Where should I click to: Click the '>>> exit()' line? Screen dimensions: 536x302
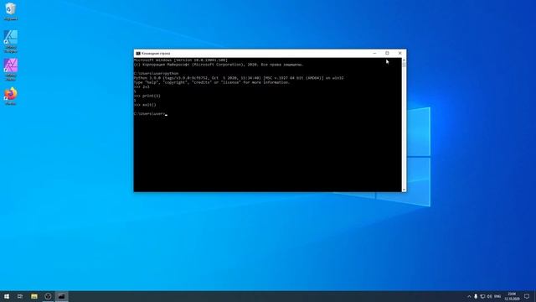tap(145, 105)
